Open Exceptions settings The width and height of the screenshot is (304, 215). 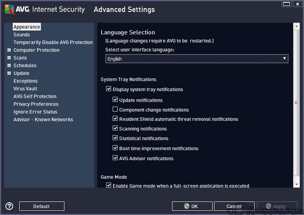point(25,81)
